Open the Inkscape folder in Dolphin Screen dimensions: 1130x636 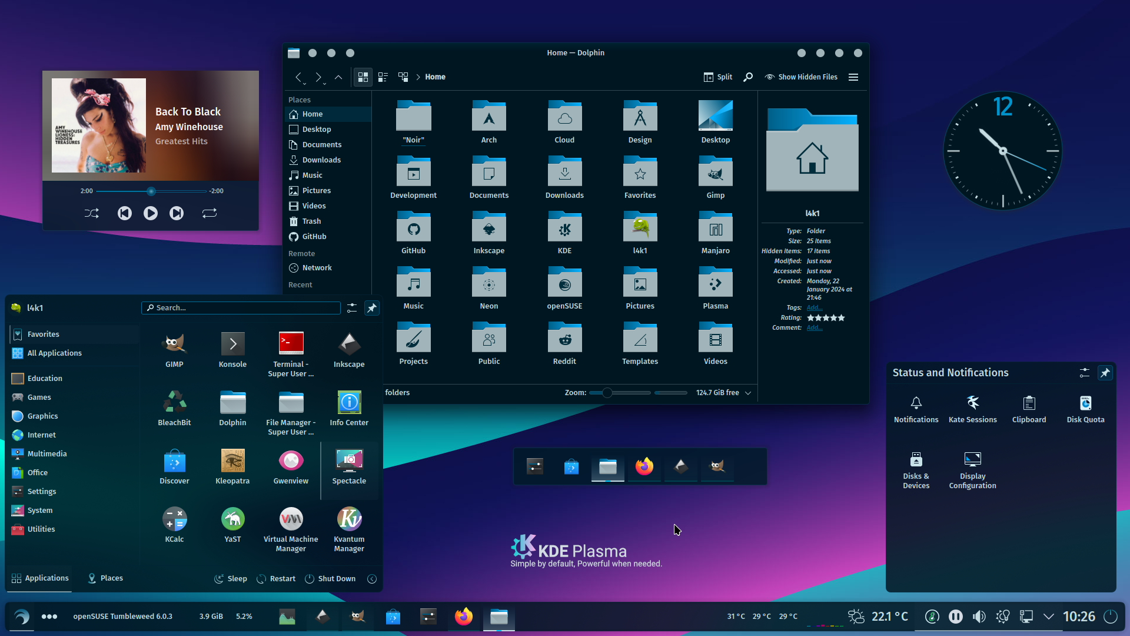[488, 233]
